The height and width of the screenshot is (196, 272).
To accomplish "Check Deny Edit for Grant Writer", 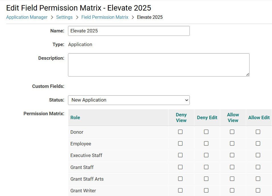I will click(206, 190).
